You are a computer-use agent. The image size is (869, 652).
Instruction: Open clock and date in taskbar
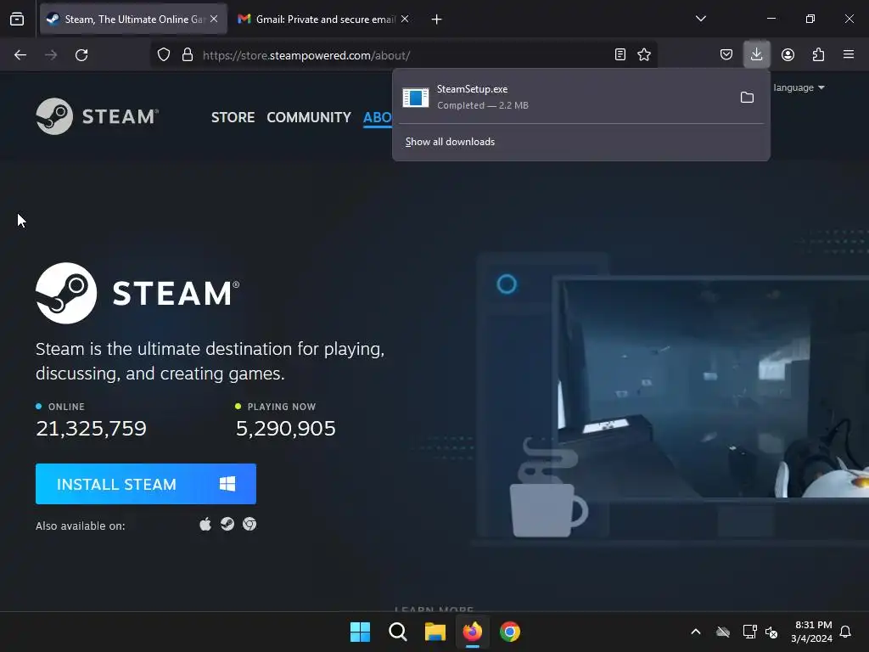(812, 632)
